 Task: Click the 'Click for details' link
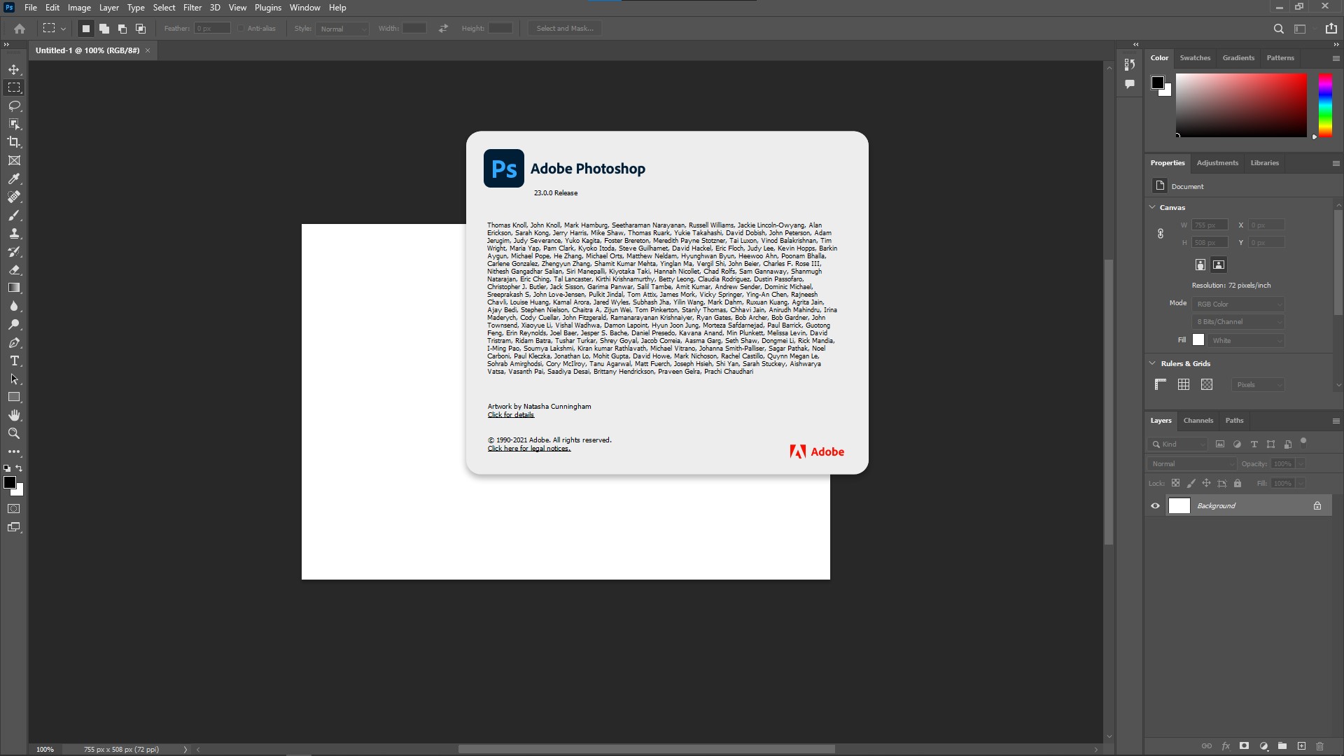pos(510,415)
